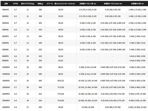Image resolution: width=148 pixels, height=111 pixels.
Task: Click the 品番 column header
Action: (6, 4)
